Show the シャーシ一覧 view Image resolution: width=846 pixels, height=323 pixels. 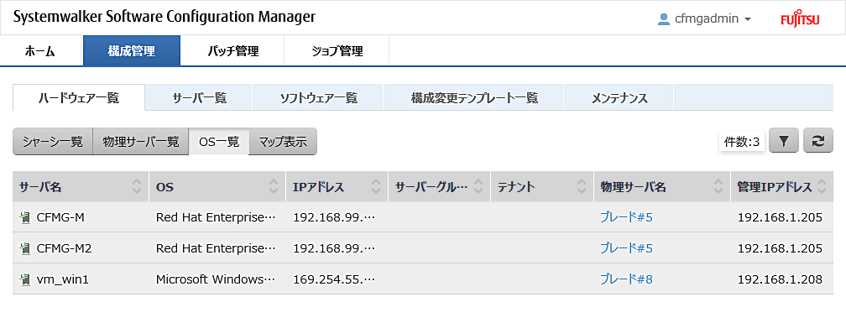pos(53,142)
